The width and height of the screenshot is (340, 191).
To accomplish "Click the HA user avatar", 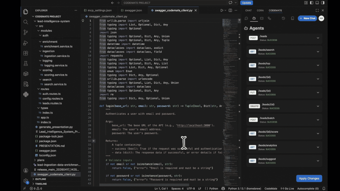I will tap(321, 19).
